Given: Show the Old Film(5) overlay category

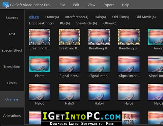Looking at the screenshot, I should tap(121, 17).
